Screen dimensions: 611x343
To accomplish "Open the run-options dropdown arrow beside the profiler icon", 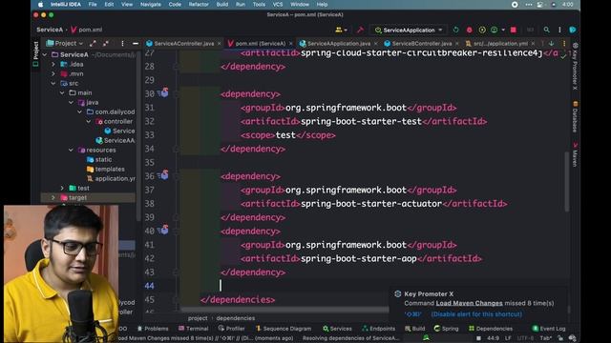I will 503,30.
